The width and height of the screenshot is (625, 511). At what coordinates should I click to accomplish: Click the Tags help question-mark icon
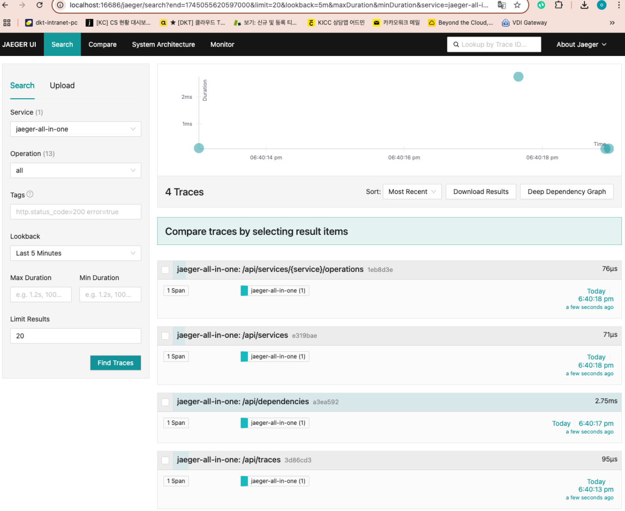(30, 194)
